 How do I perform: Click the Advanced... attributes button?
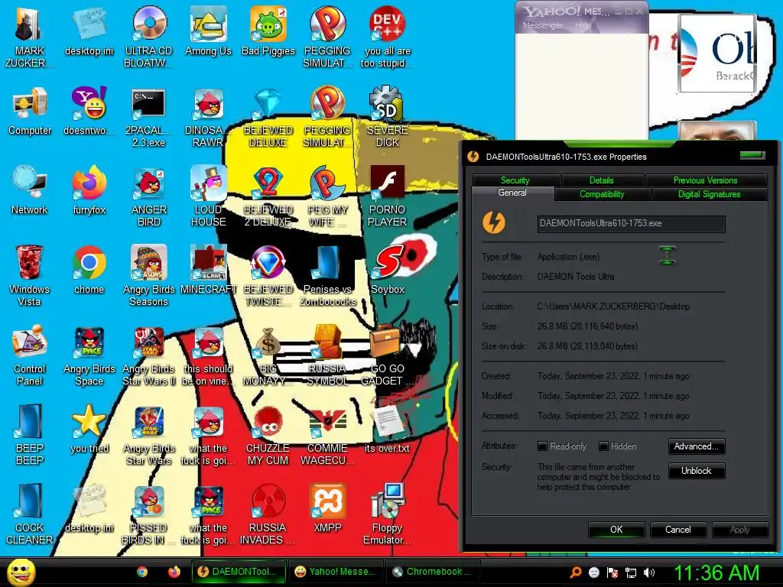[x=696, y=446]
